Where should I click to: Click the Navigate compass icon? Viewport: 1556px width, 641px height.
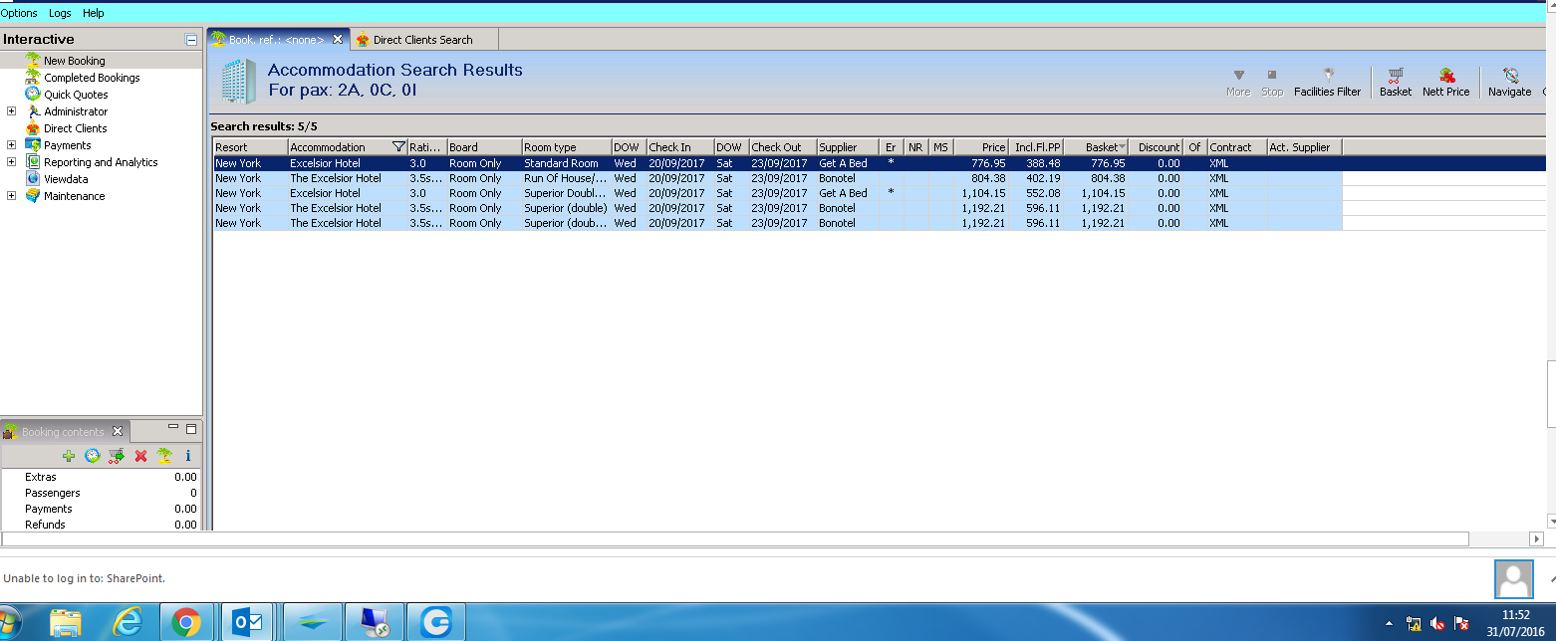click(1510, 76)
